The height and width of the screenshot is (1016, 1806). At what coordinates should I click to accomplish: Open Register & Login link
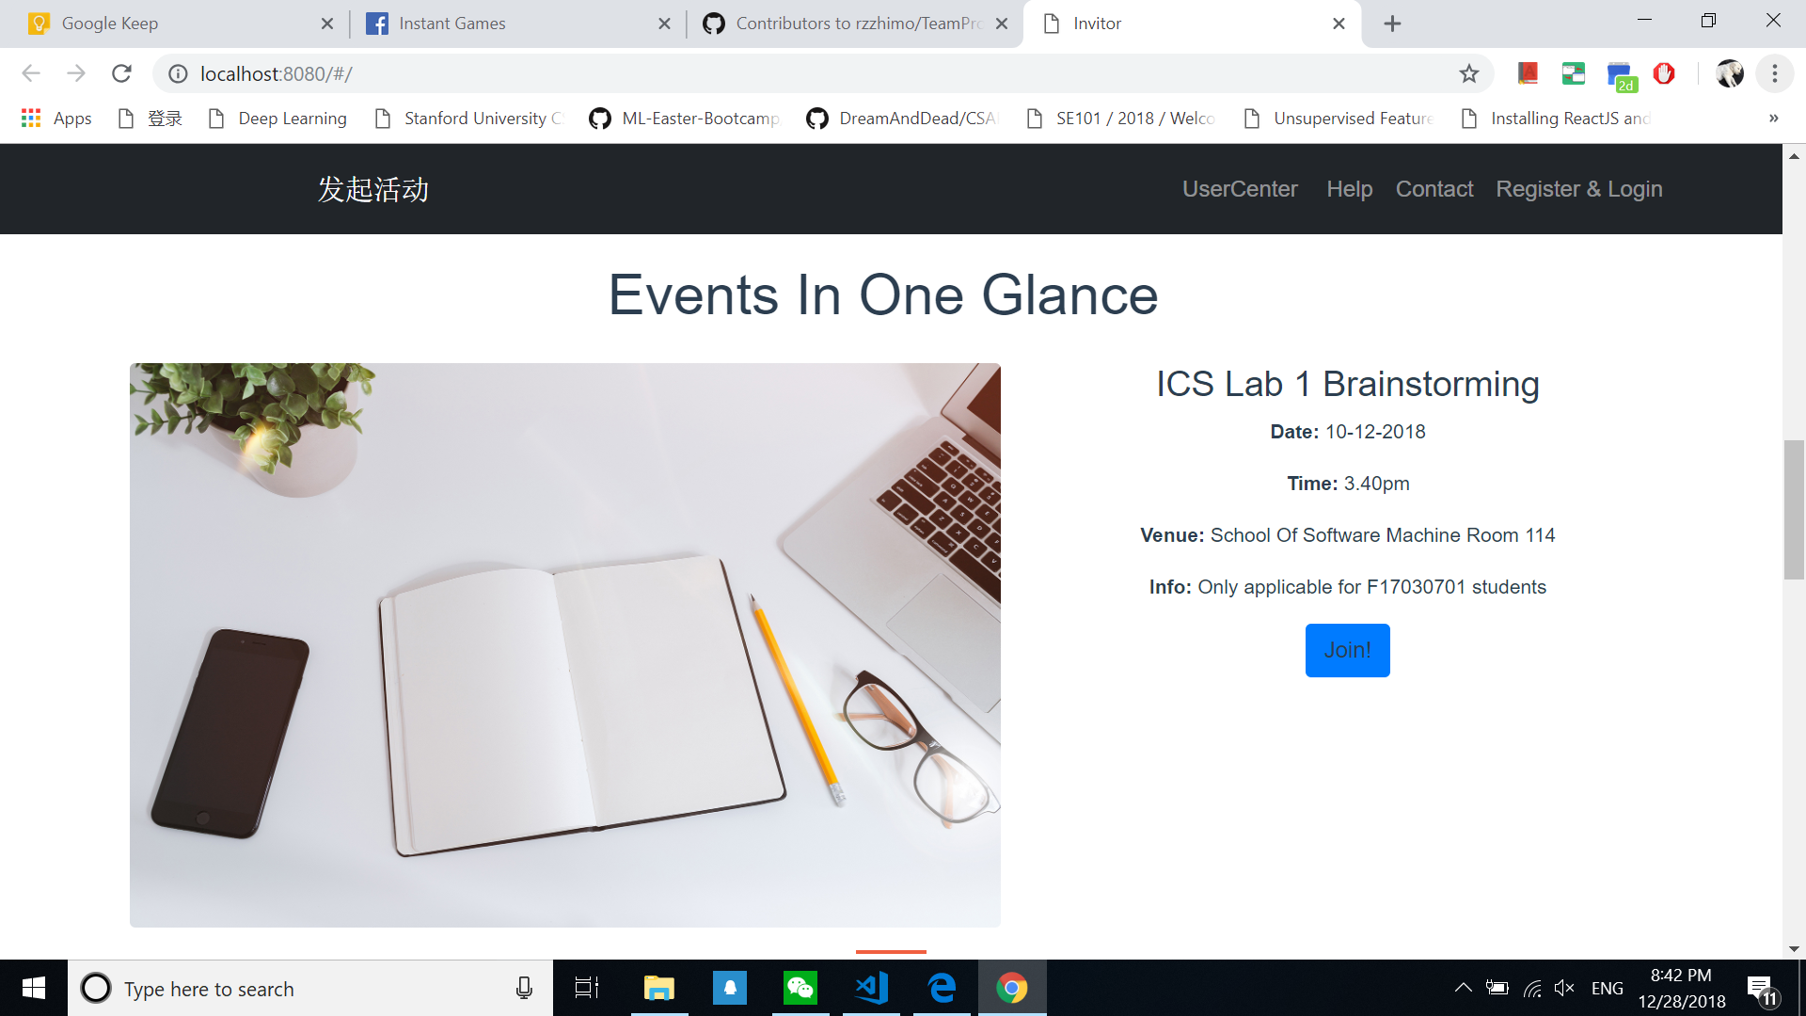[1578, 189]
